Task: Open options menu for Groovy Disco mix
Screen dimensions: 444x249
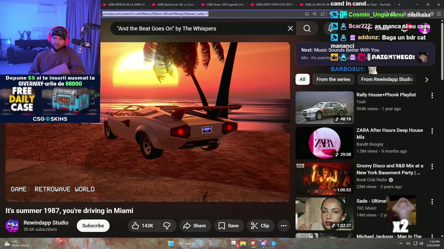Action: pyautogui.click(x=432, y=167)
